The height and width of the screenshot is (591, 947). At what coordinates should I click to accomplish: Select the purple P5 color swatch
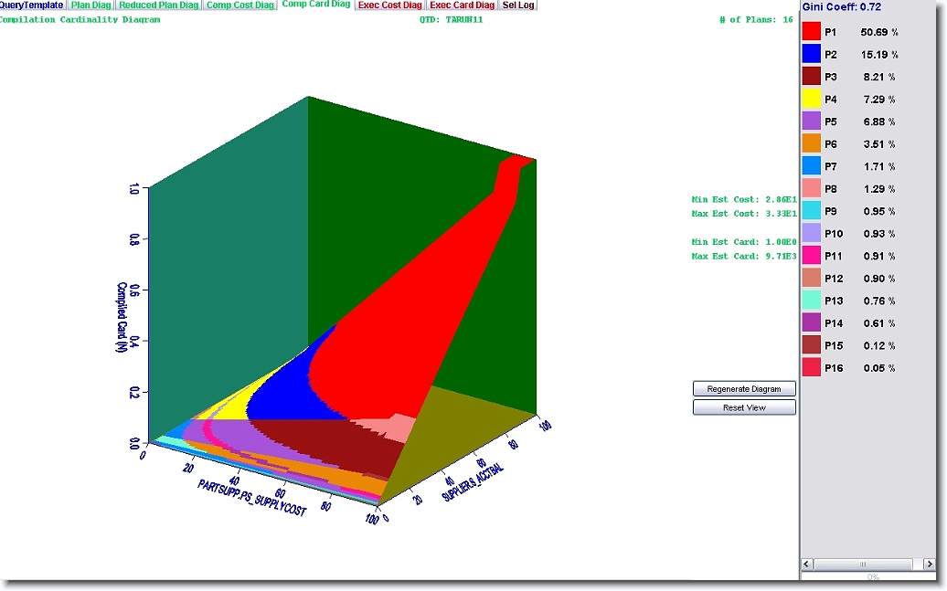coord(811,121)
